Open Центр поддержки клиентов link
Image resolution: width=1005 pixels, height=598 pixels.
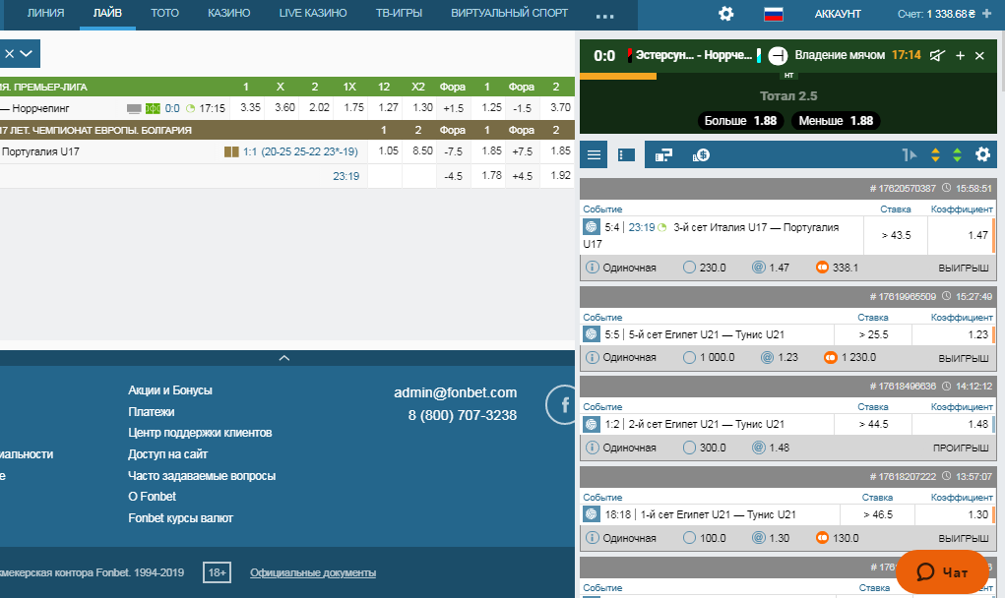click(200, 433)
